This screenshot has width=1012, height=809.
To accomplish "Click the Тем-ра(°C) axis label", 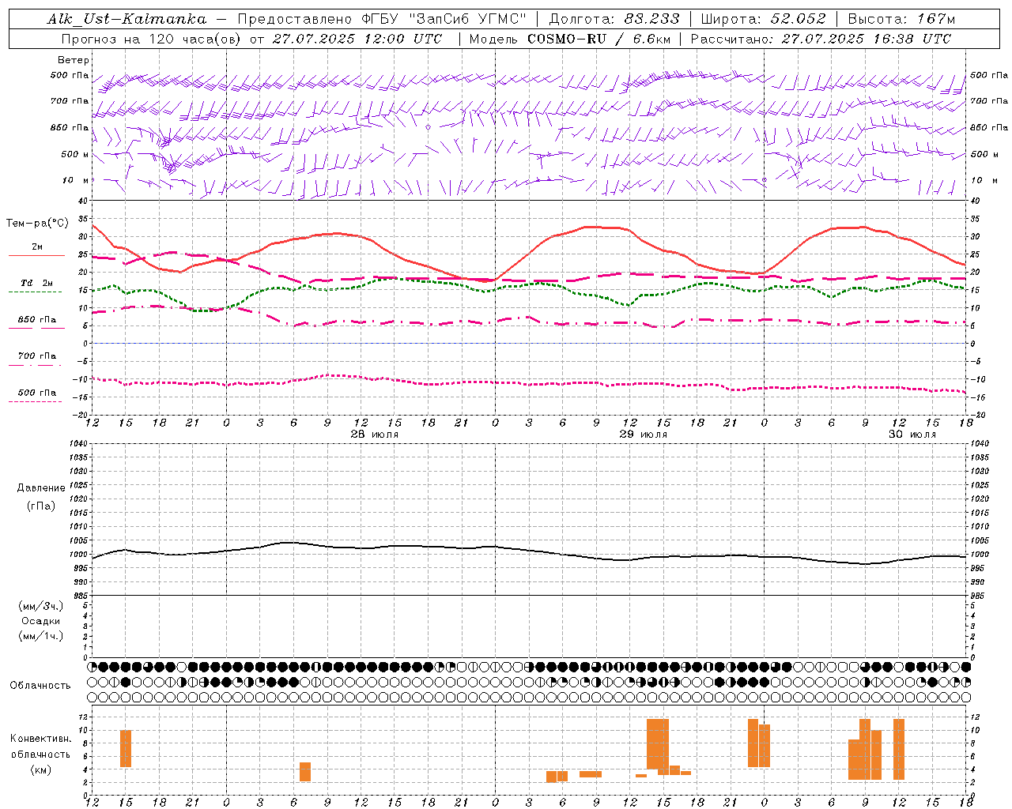I will tap(37, 224).
